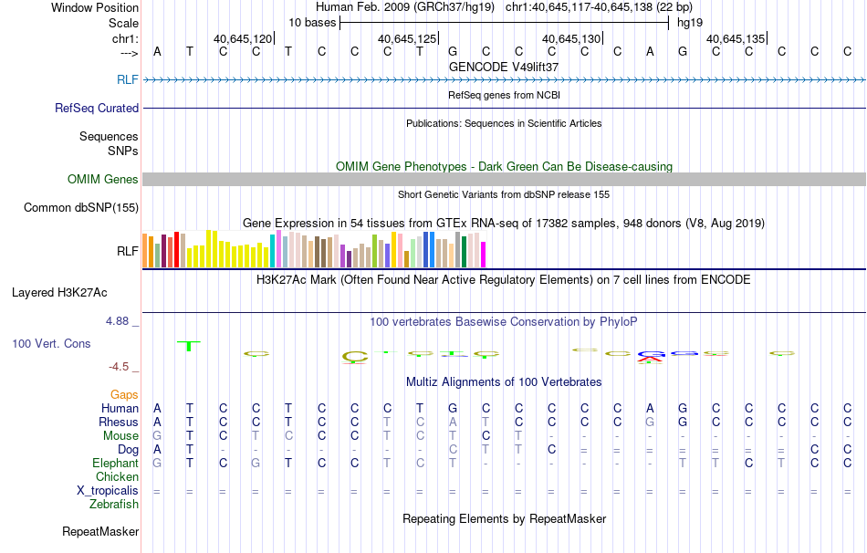Click the Elephant species label
This screenshot has height=553, width=867.
tap(115, 464)
